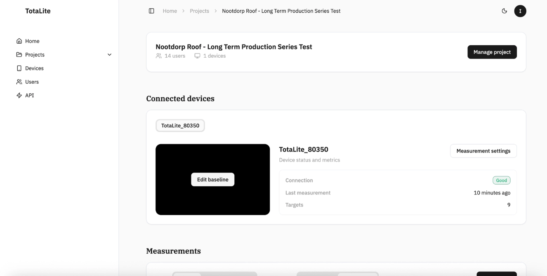Screen dimensions: 547x276
Task: Expand the Projects chevron in sidebar
Action: [x=109, y=55]
